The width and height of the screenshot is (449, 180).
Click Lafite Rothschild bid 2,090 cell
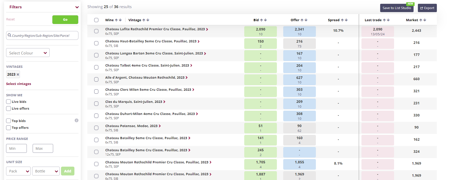point(260,32)
